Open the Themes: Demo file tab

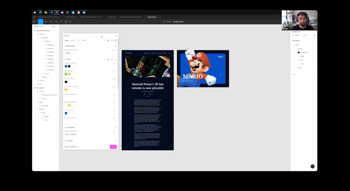(x=112, y=17)
